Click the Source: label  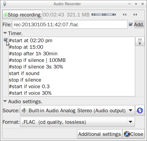[x=11, y=111]
